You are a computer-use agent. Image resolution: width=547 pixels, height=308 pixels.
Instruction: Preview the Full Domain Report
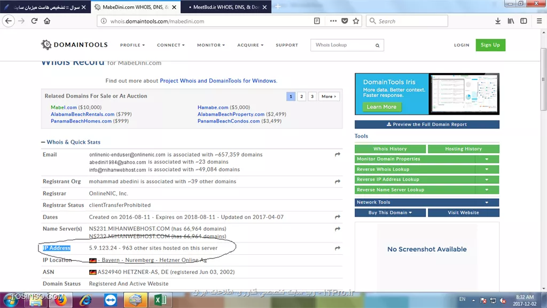pos(427,124)
